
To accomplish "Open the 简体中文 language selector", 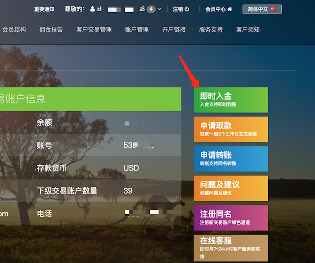I will (262, 9).
